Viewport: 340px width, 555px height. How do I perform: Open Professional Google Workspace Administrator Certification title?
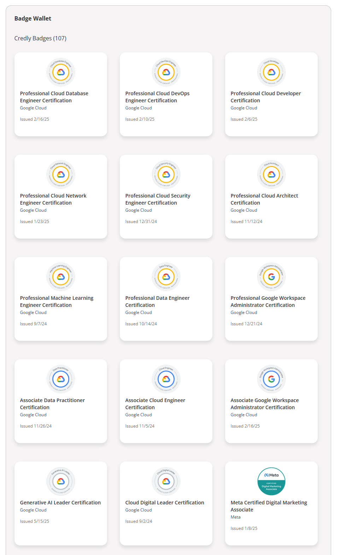(268, 302)
